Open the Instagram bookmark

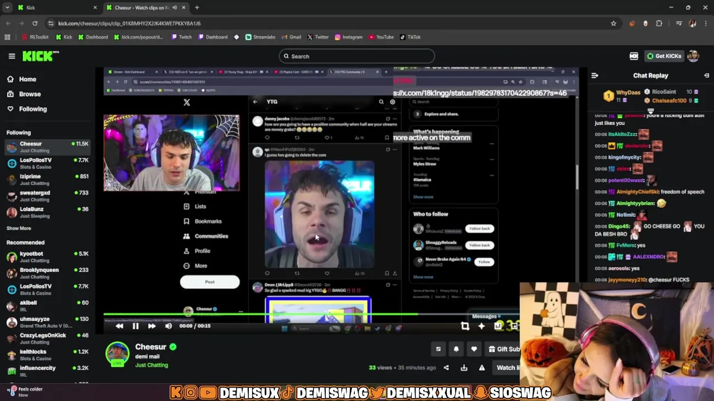pos(349,37)
